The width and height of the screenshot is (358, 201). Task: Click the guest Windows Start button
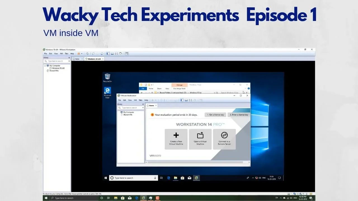pos(106,178)
